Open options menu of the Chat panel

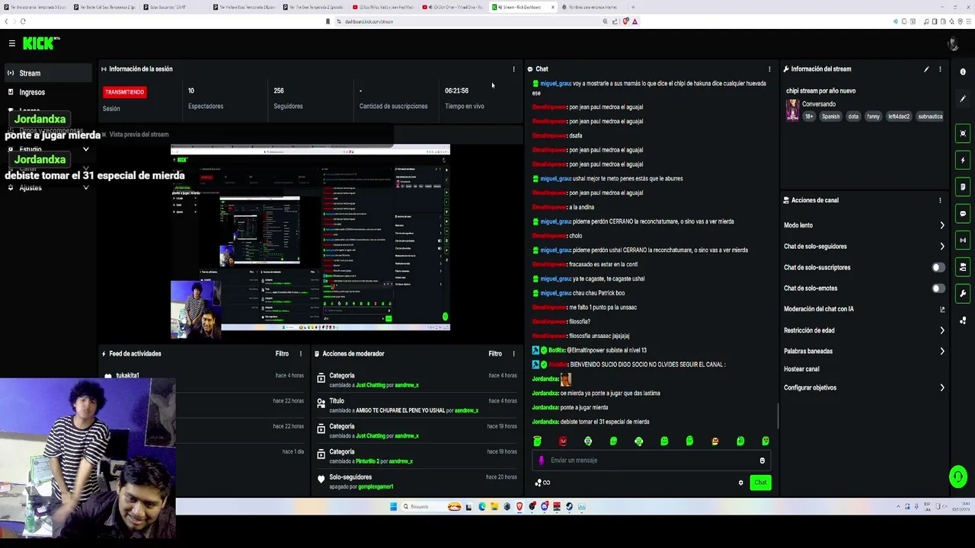[769, 69]
